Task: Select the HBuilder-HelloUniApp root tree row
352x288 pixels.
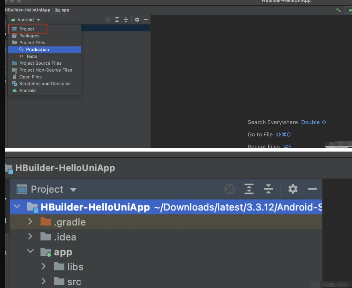Action: tap(166, 207)
